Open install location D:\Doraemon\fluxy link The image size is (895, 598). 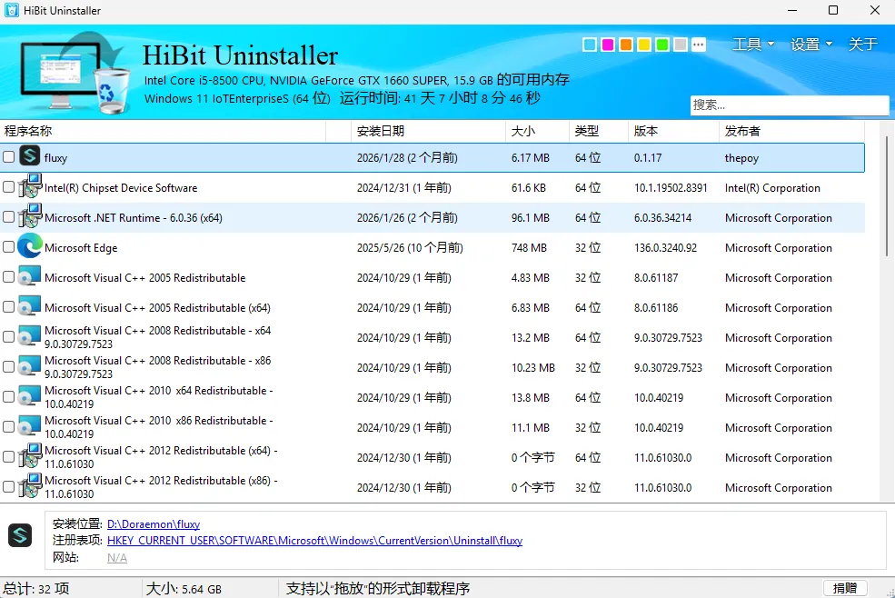coord(154,523)
